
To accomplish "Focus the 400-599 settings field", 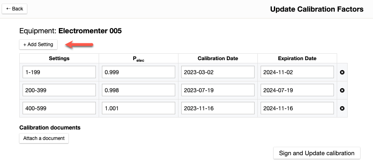I will coord(59,108).
